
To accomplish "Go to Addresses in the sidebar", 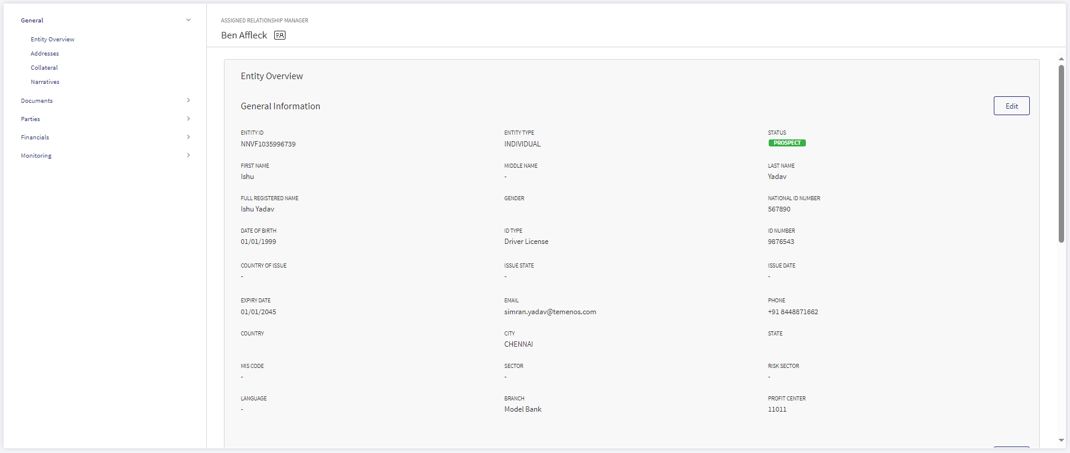I will click(45, 54).
